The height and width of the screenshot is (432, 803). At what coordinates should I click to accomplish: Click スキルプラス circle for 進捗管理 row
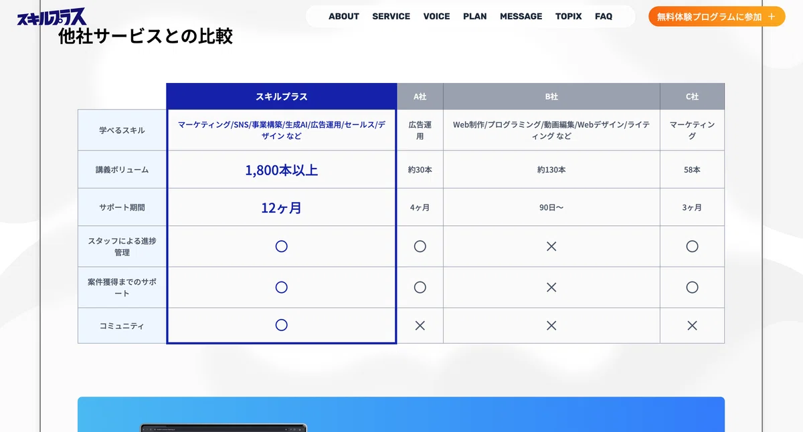tap(282, 246)
